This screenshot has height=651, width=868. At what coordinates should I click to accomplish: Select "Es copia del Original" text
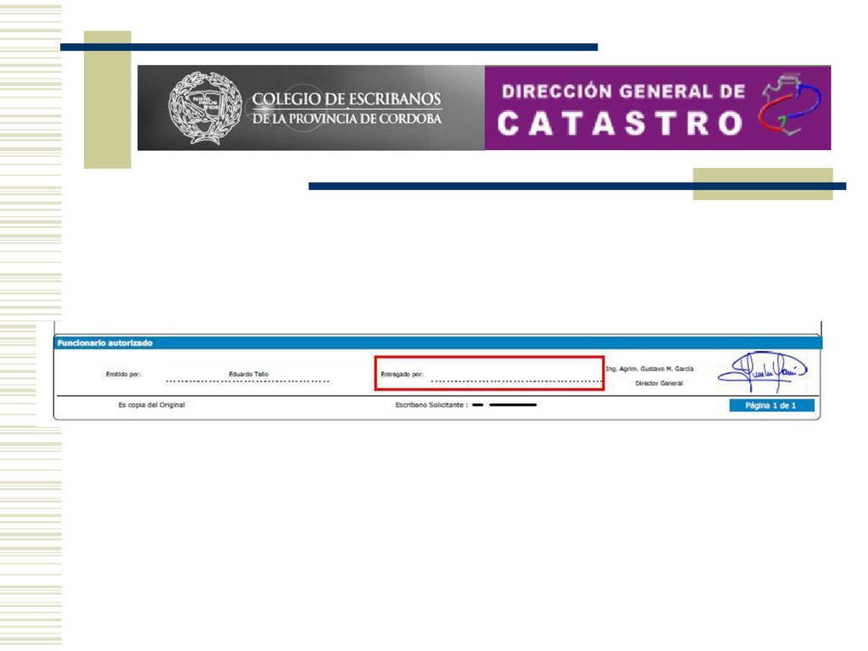coord(152,405)
